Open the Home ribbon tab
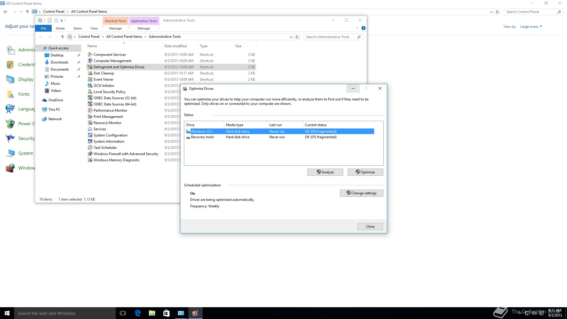This screenshot has height=319, width=567. [x=60, y=28]
